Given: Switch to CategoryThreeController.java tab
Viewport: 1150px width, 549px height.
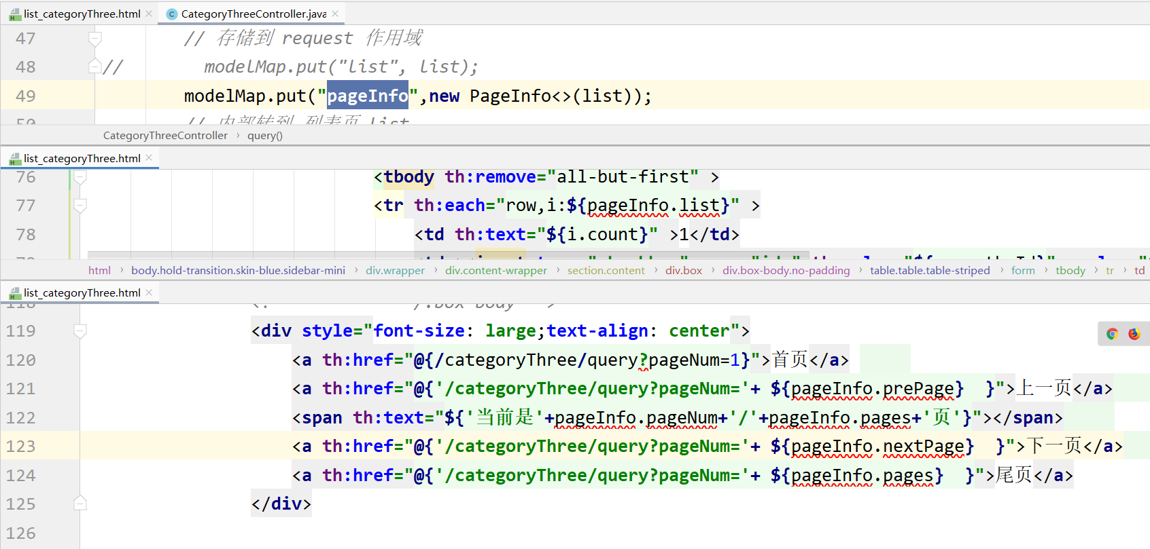Looking at the screenshot, I should point(253,14).
